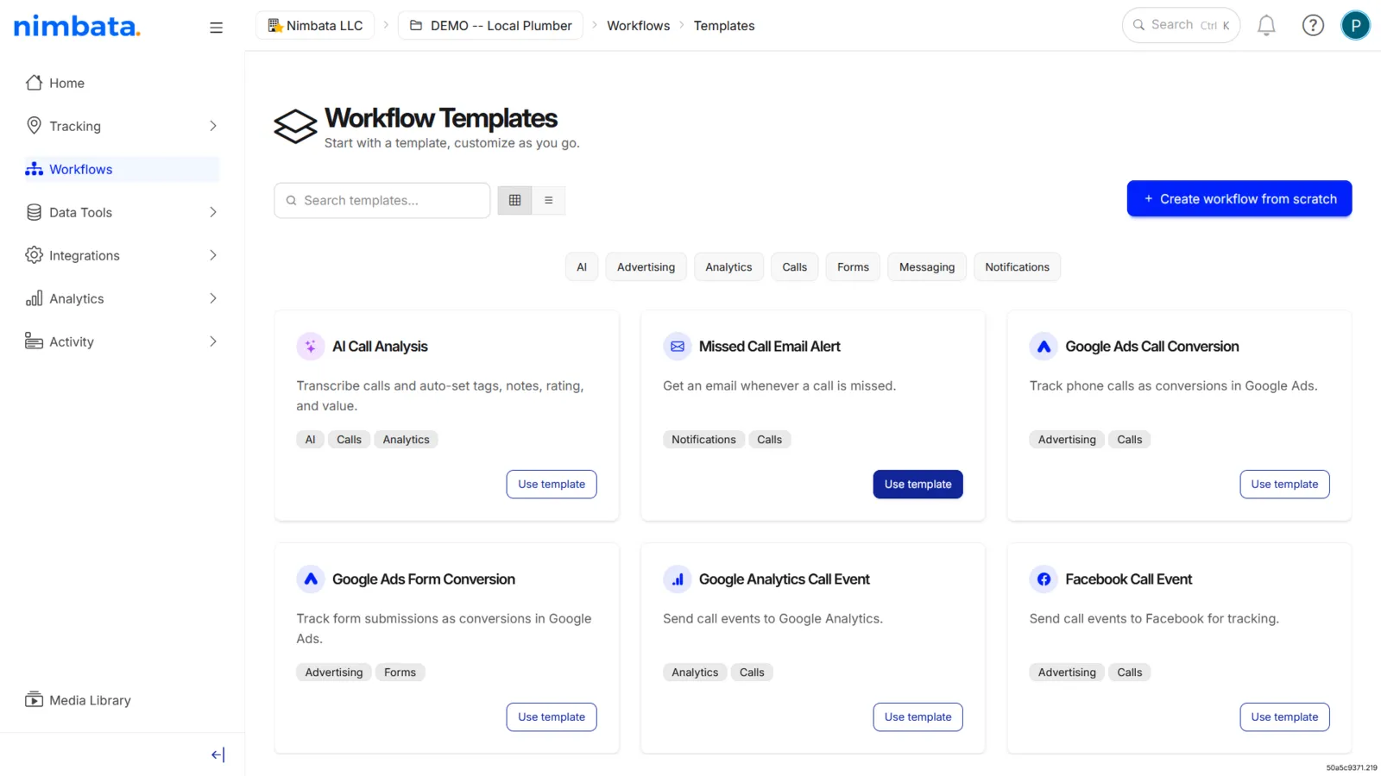Click the Missed Call Email Alert envelope icon
1381x776 pixels.
[678, 347]
